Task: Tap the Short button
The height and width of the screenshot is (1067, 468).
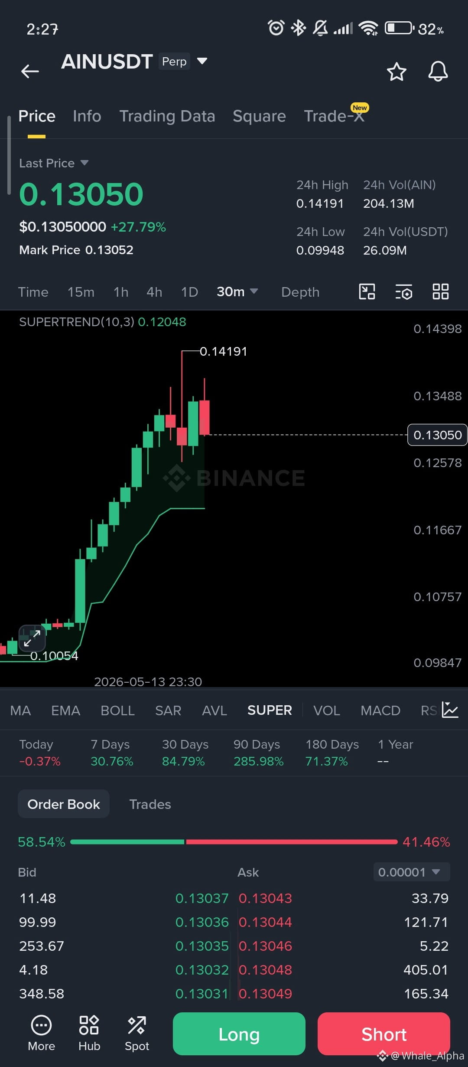Action: tap(384, 1034)
